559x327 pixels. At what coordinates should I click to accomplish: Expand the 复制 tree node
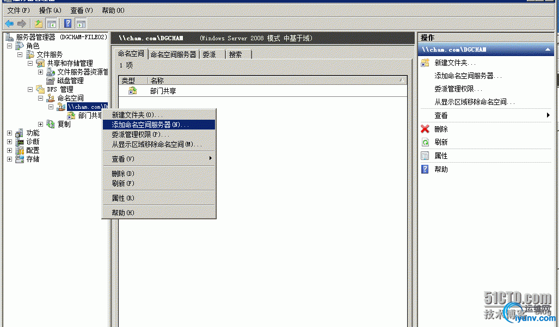(41, 124)
